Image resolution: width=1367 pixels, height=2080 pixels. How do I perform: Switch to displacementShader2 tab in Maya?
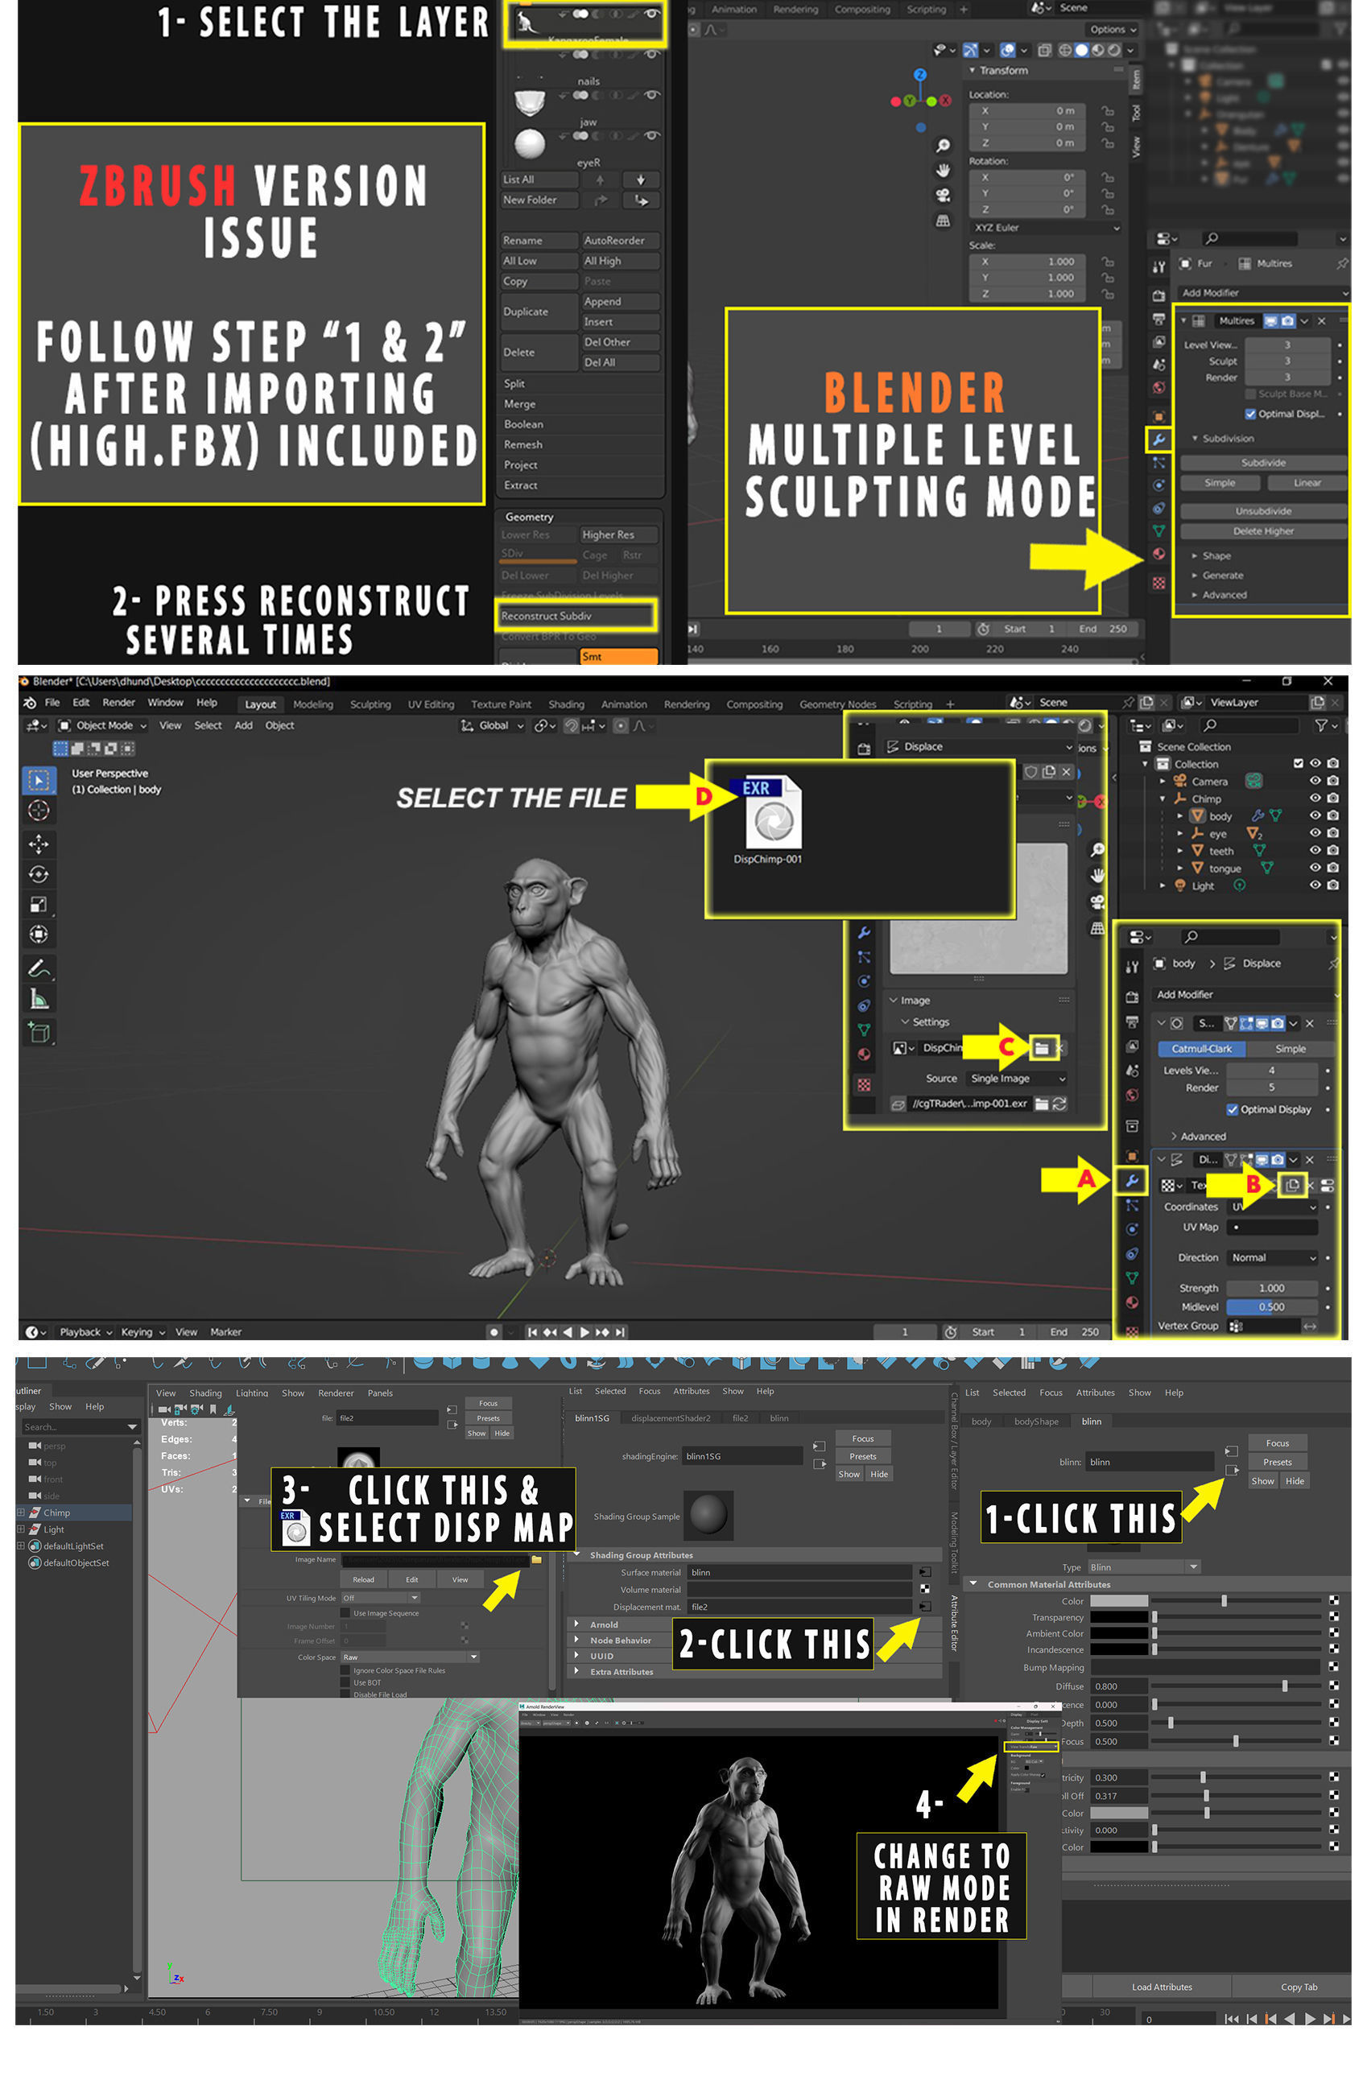pyautogui.click(x=671, y=1418)
